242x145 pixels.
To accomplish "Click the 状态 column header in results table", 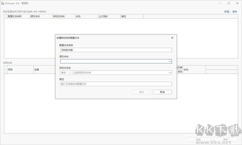I will click(194, 70).
